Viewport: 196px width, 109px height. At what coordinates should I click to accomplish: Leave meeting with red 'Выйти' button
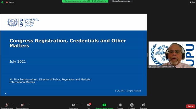(x=191, y=106)
